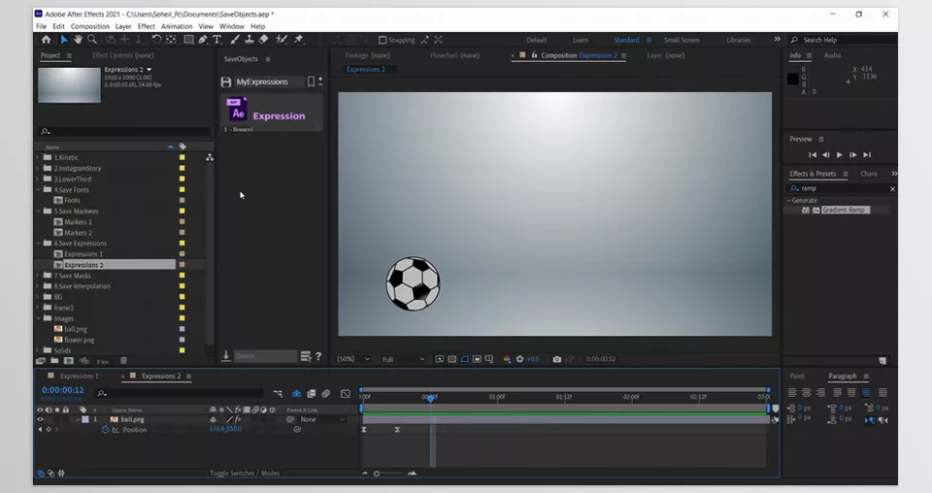Enable the Snapping checkbox

pos(383,40)
